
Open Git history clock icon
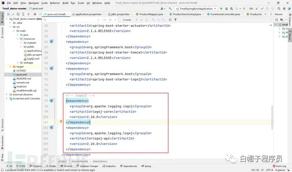[x=267, y=8]
